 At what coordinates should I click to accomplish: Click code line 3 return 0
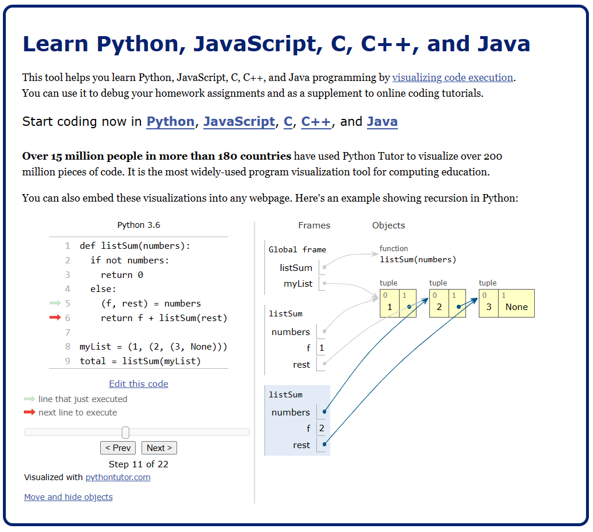point(122,274)
